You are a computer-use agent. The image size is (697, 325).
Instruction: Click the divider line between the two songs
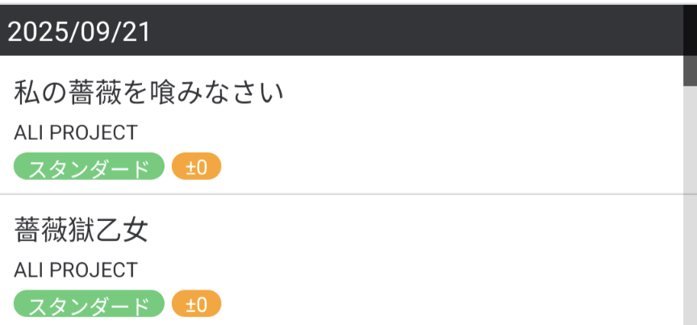(339, 194)
